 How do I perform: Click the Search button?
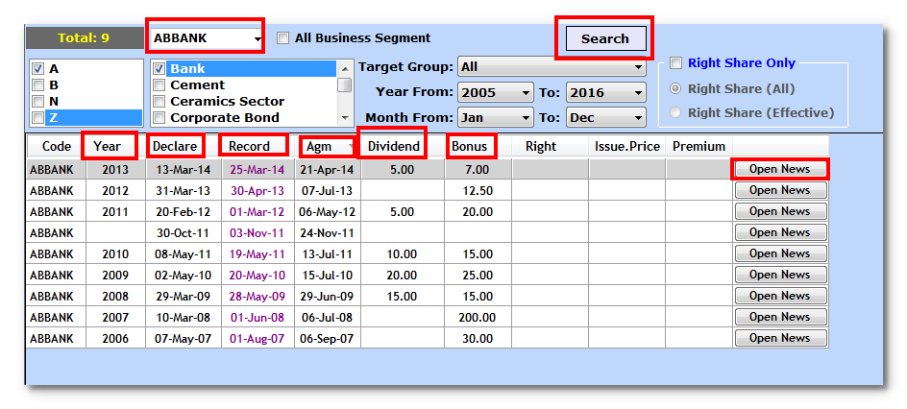(605, 38)
